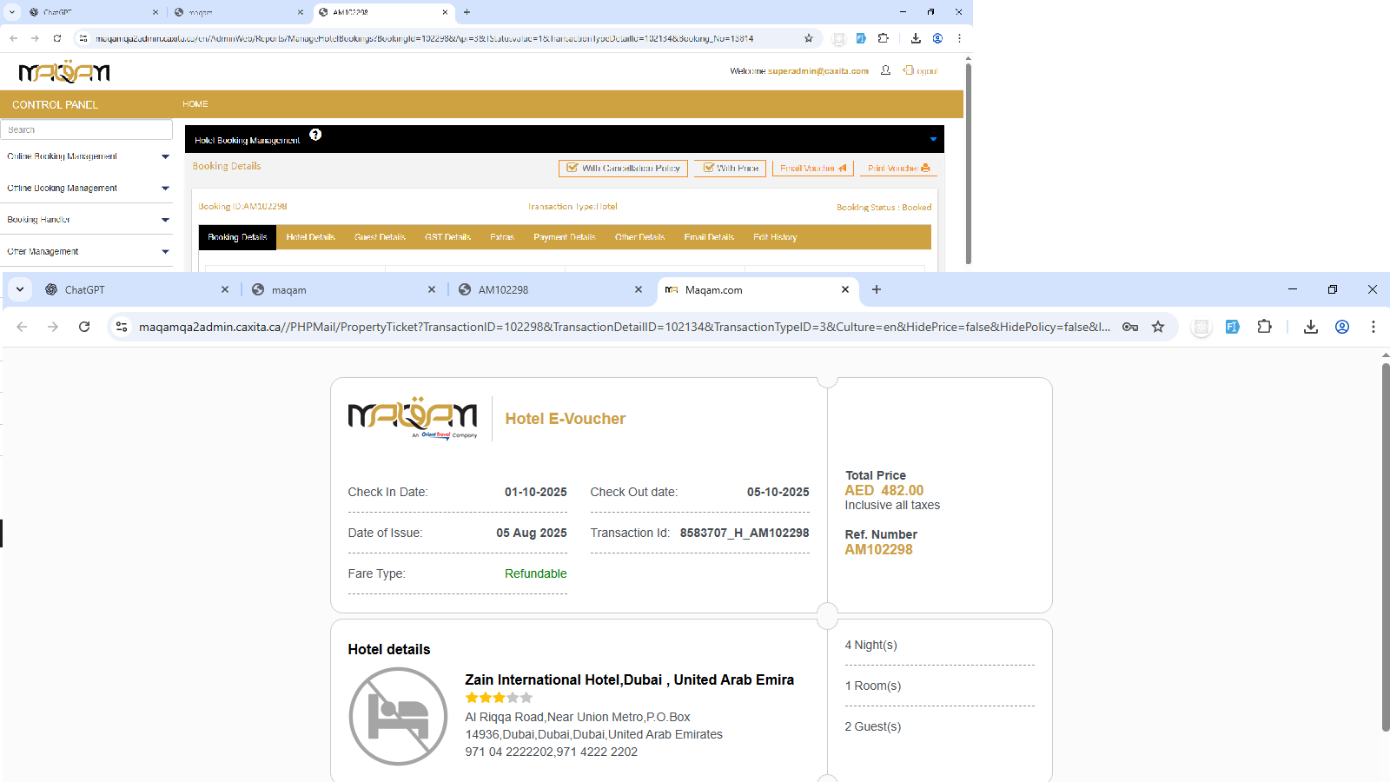Viewport: 1390px width, 782px height.
Task: Click the Email Voucher button
Action: pyautogui.click(x=812, y=169)
